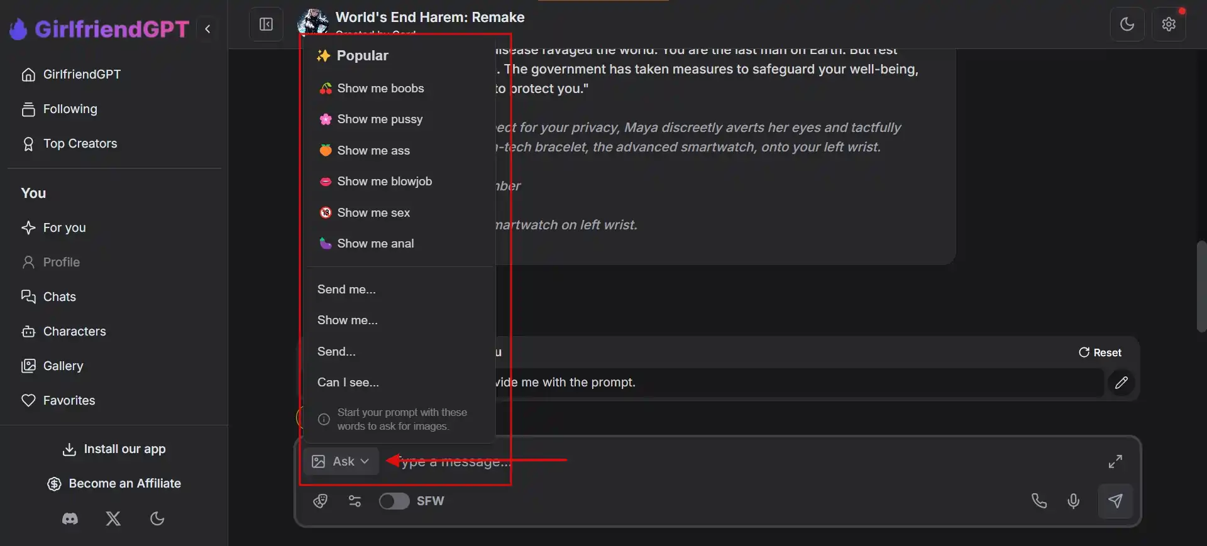The width and height of the screenshot is (1207, 546).
Task: Collapse the sidebar with the chevron arrow
Action: click(207, 29)
